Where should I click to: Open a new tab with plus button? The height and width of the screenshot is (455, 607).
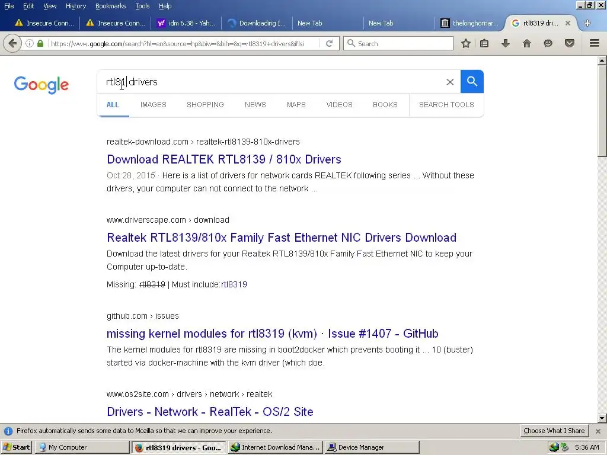[587, 23]
